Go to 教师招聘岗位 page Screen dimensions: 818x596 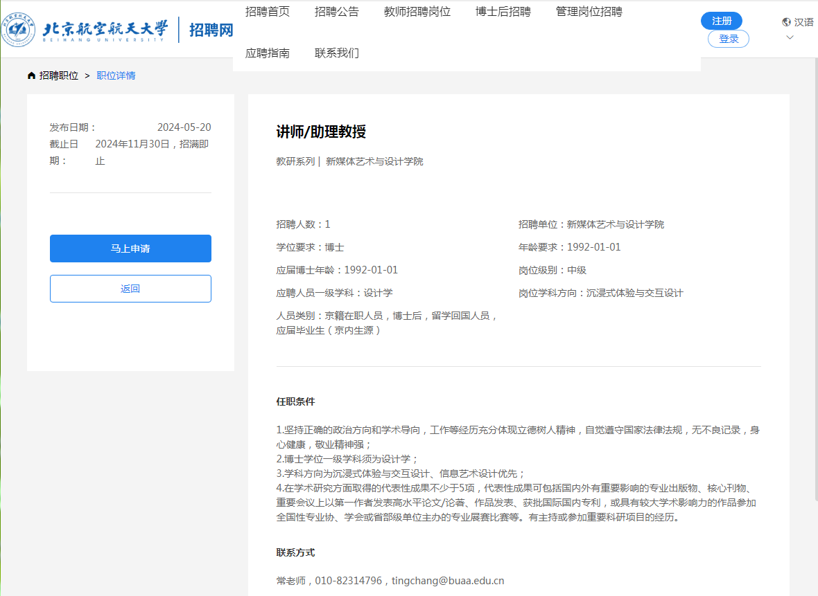point(417,11)
